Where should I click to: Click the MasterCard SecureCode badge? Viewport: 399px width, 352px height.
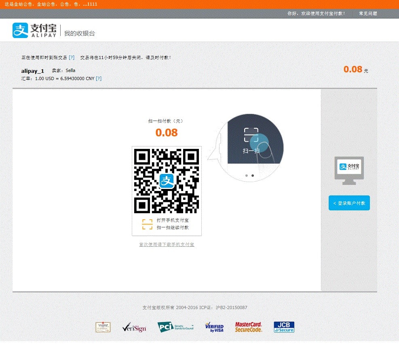(248, 327)
